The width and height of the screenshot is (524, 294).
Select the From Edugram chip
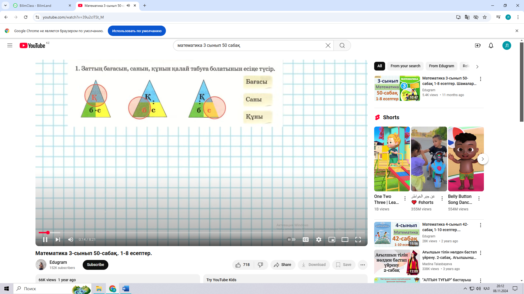click(x=441, y=66)
